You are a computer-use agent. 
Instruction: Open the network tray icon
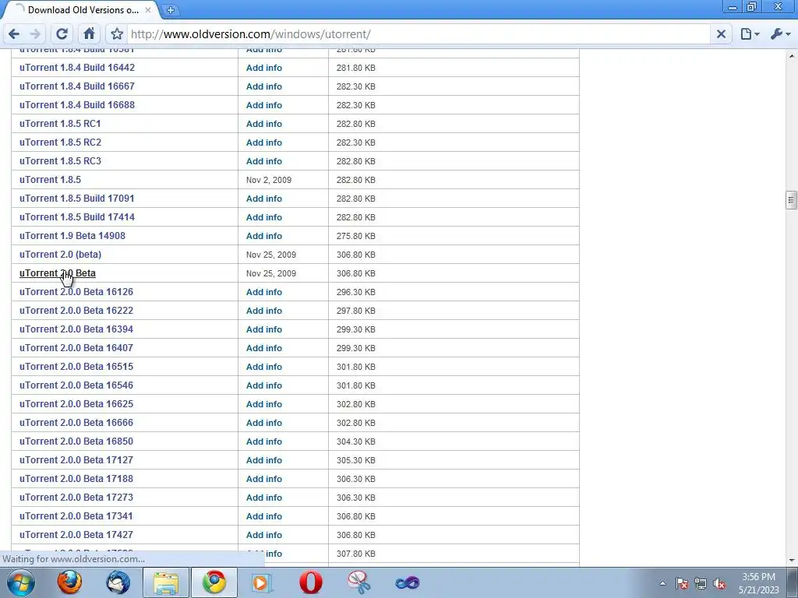(x=701, y=584)
